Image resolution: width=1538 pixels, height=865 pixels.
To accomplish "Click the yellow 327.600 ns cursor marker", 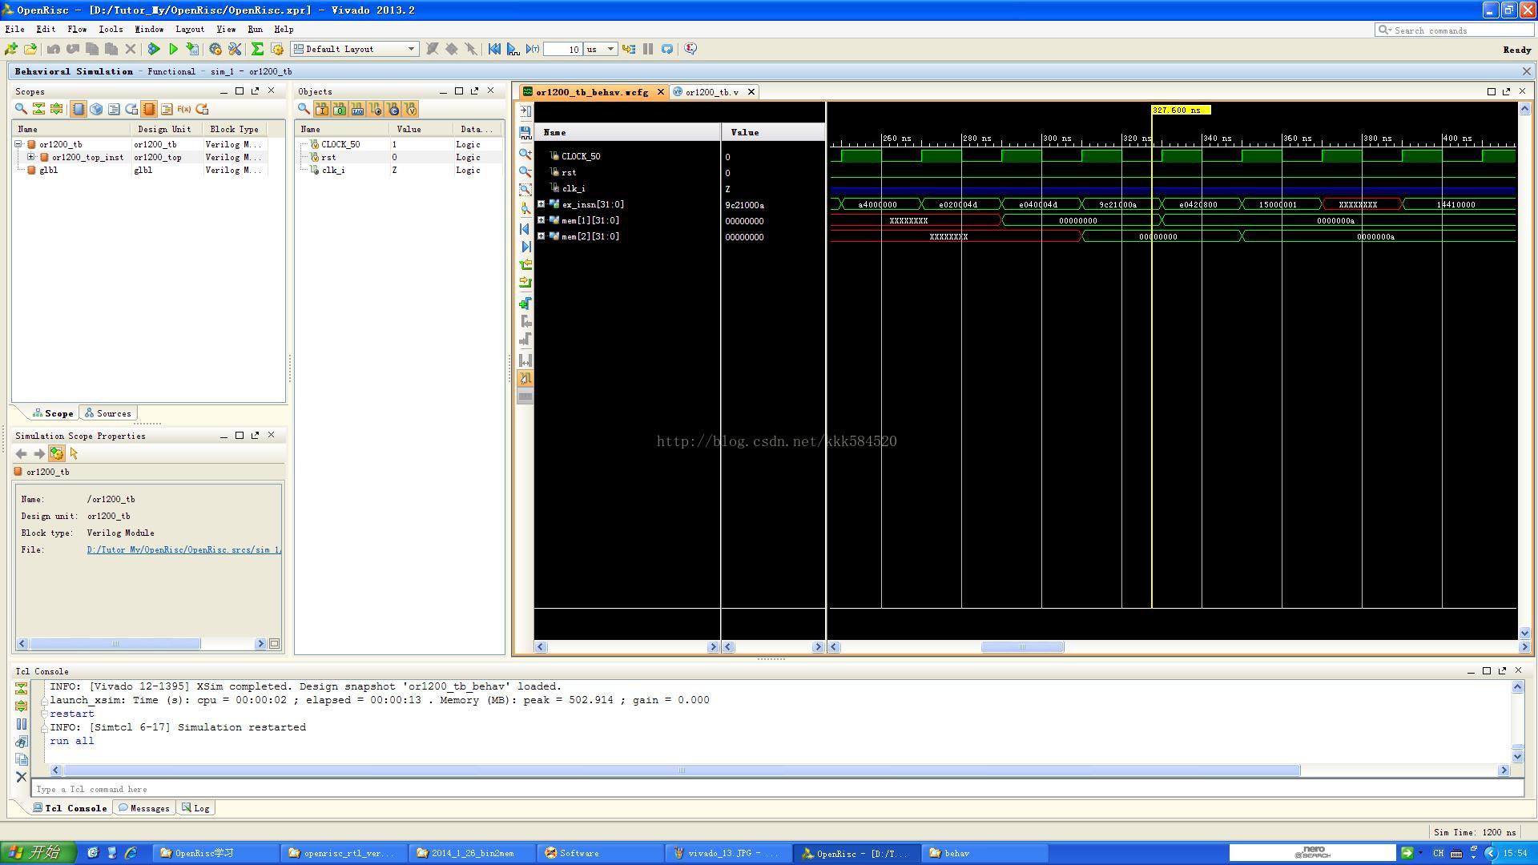I will [1181, 111].
